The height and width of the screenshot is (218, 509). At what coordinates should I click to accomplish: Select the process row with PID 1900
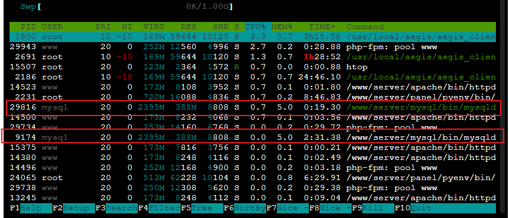point(252,37)
